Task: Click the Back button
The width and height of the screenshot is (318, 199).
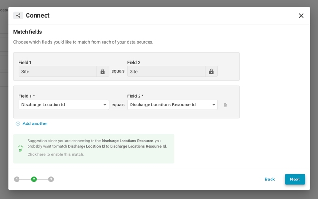Action: (x=270, y=180)
